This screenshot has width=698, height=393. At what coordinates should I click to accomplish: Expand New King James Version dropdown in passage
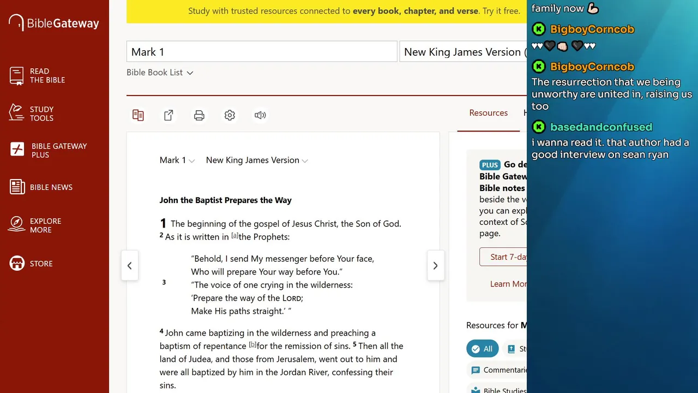click(257, 160)
